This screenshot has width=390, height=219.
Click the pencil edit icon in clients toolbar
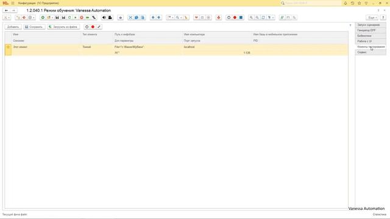click(99, 27)
